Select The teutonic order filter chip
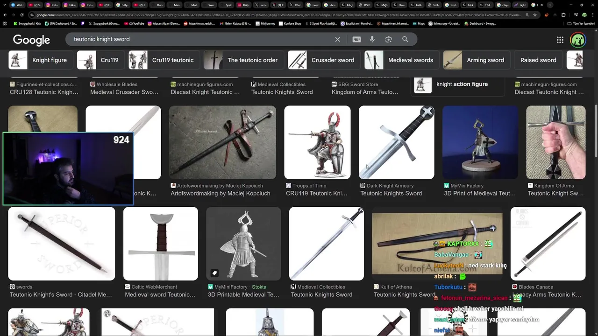The height and width of the screenshot is (336, 598). 243,60
